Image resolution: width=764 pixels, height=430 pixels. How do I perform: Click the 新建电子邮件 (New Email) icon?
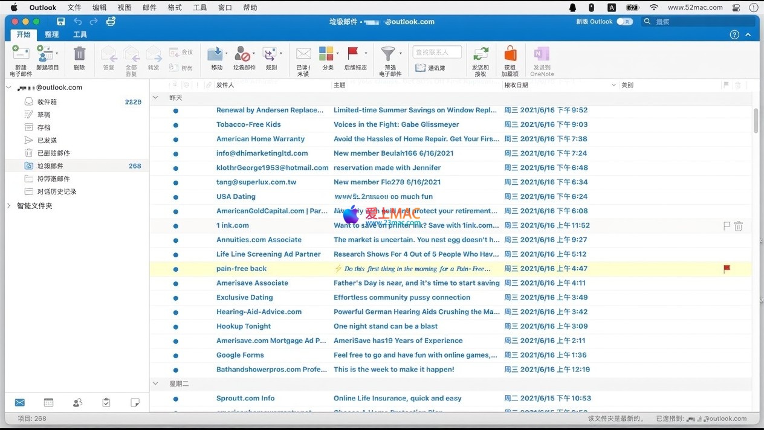[21, 55]
